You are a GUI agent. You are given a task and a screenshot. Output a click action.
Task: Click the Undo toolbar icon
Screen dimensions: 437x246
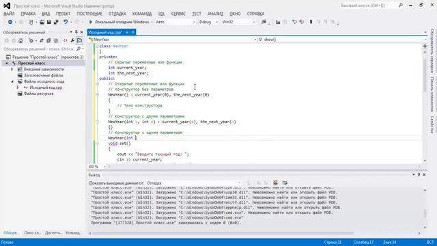[66, 22]
